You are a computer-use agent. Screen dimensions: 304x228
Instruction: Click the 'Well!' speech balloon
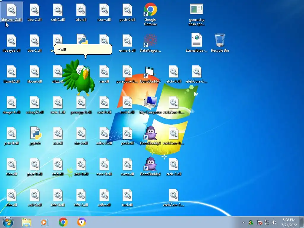click(83, 49)
